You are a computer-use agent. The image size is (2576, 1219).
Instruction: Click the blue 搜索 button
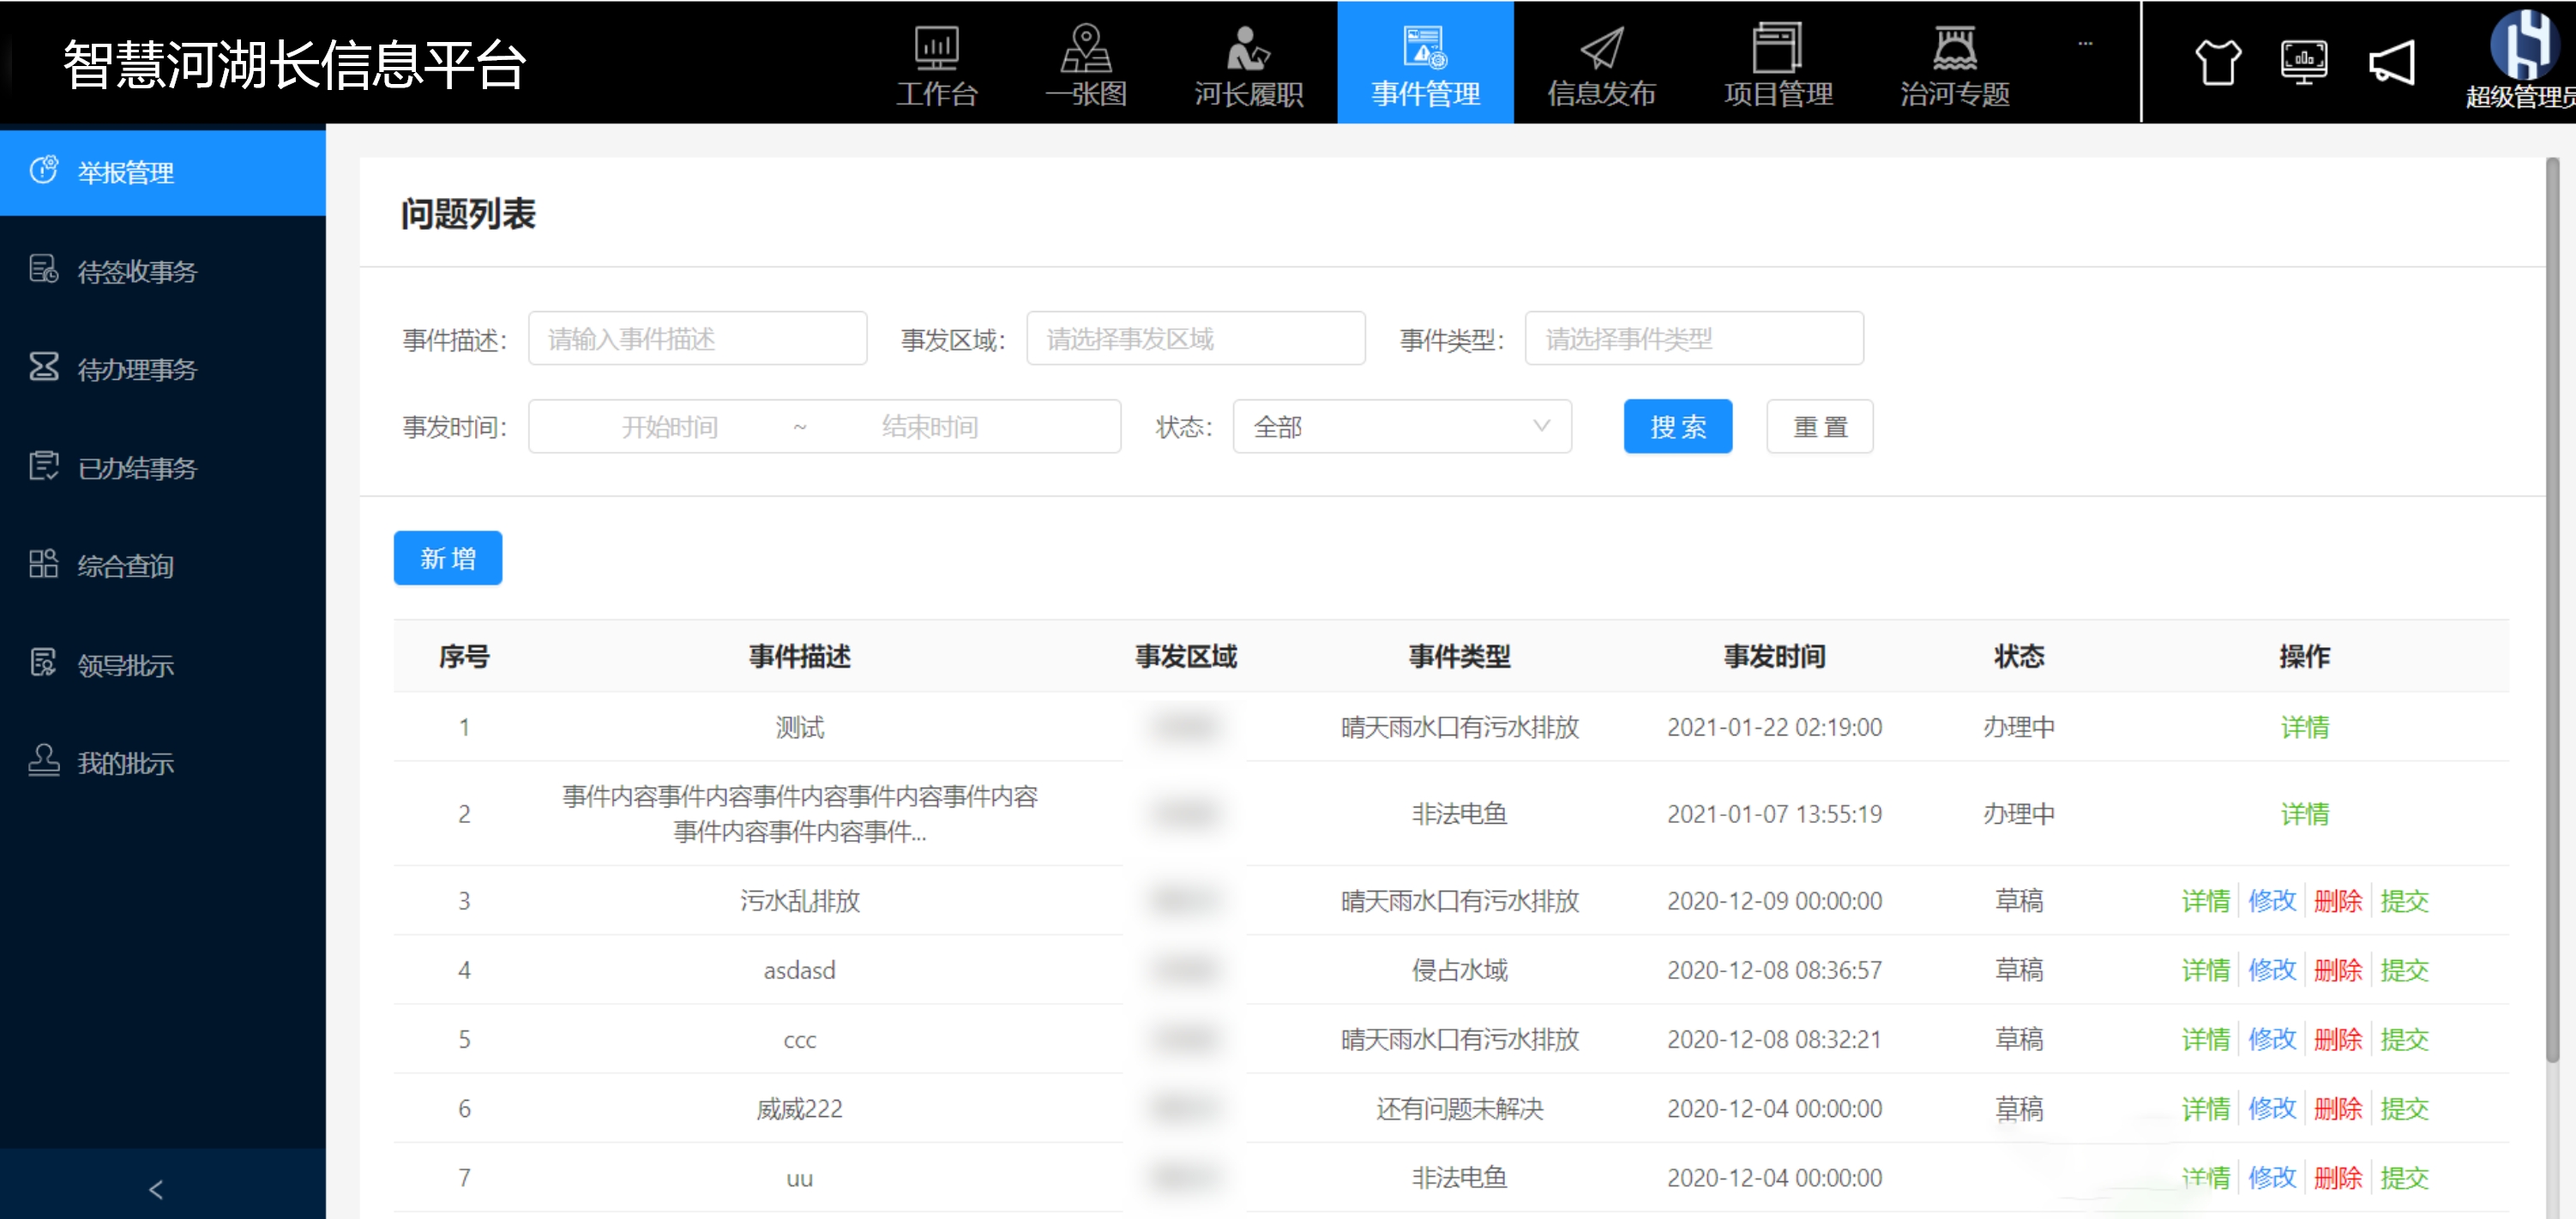tap(1677, 427)
